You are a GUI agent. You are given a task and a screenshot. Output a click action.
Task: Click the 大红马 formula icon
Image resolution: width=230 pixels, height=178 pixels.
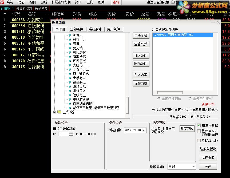[x=70, y=65]
